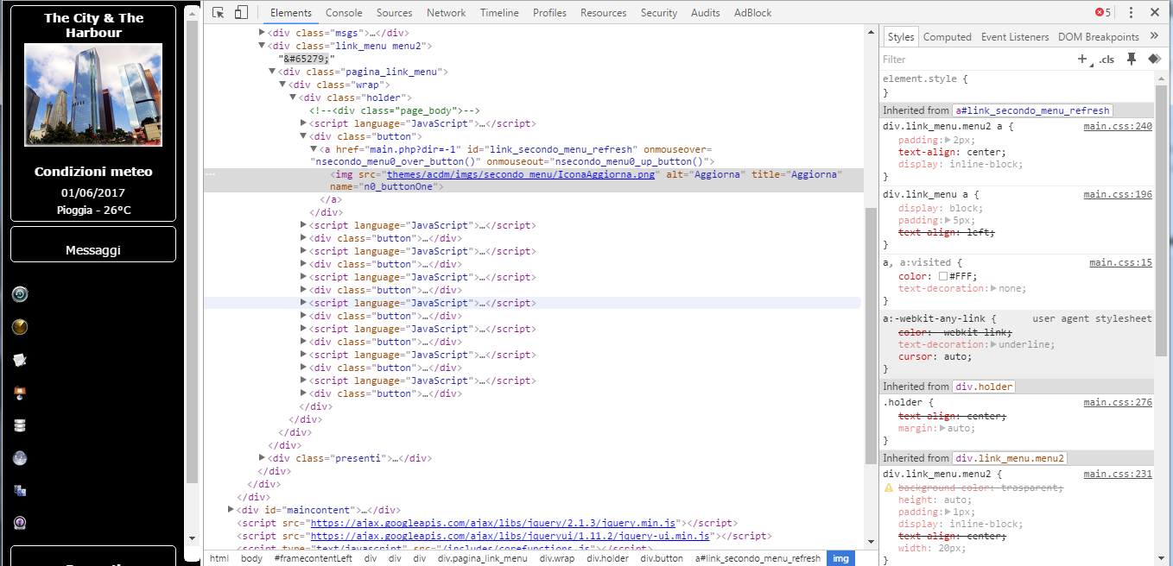Expand the margin auto shorthand in .holder
The image size is (1173, 566).
pyautogui.click(x=942, y=428)
